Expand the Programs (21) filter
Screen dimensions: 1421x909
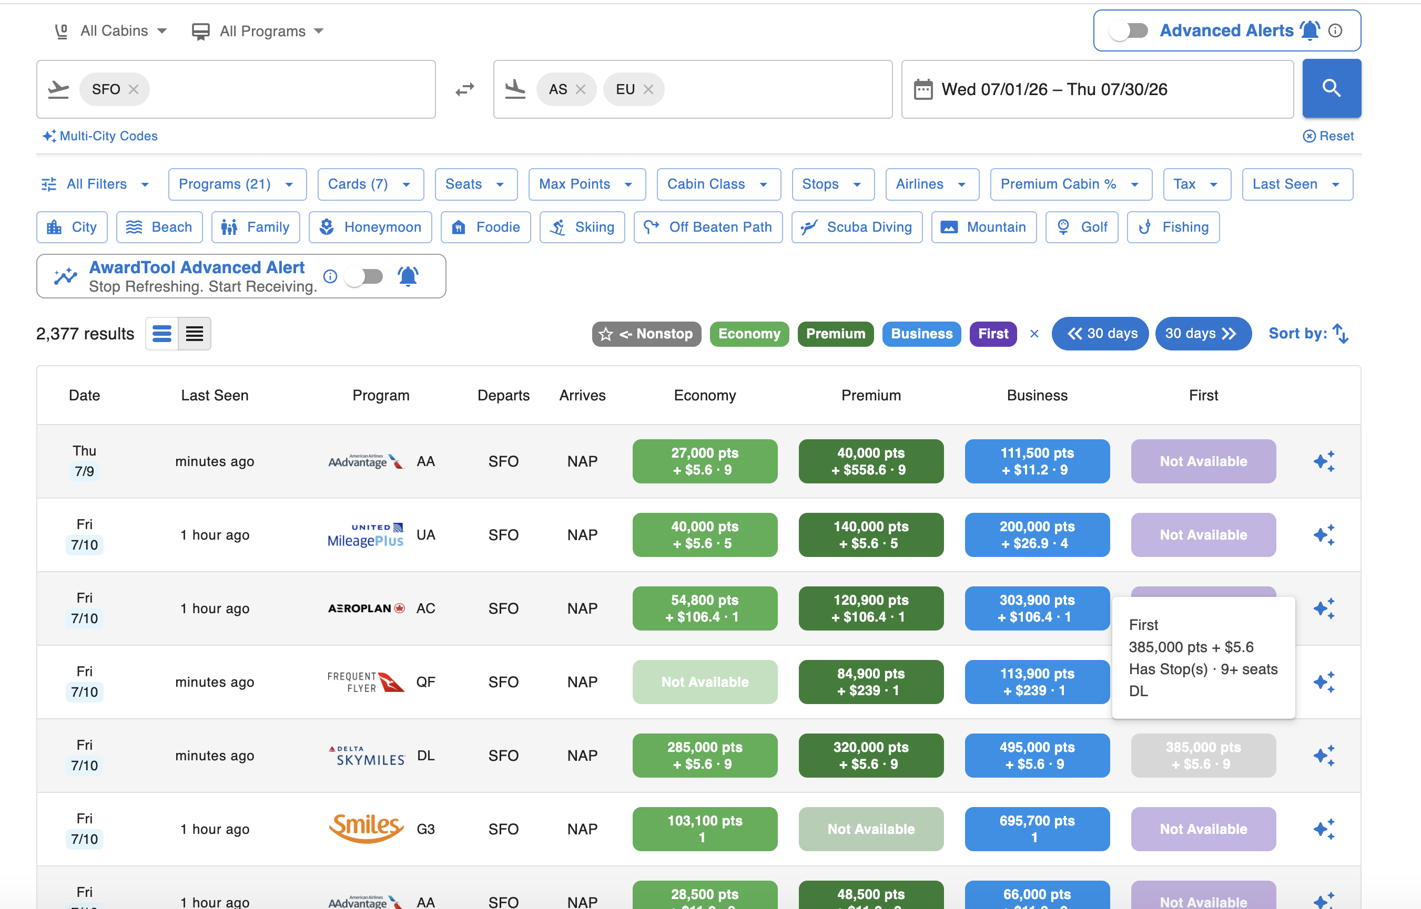pyautogui.click(x=237, y=184)
